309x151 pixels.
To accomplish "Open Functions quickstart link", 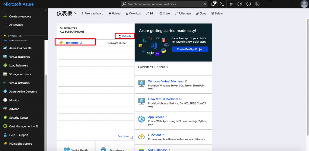I will point(154,135).
